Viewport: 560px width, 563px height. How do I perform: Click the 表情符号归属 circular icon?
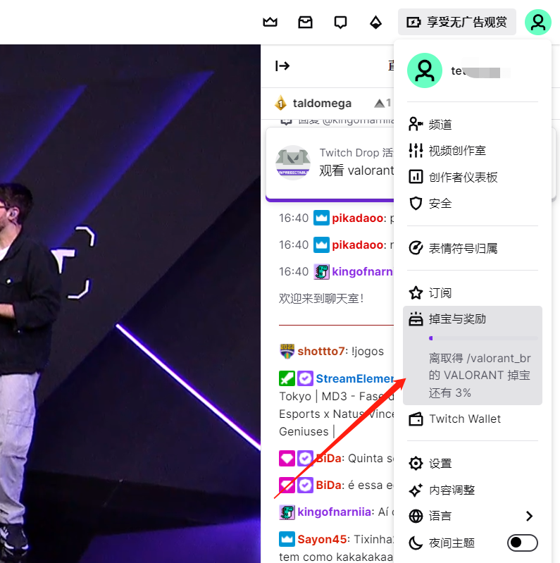[416, 248]
